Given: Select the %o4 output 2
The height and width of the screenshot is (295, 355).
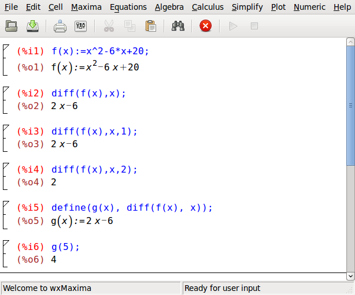Looking at the screenshot, I should point(54,182).
